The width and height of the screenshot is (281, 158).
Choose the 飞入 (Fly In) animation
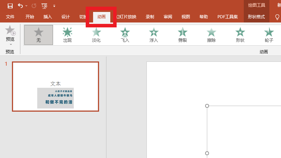click(125, 35)
